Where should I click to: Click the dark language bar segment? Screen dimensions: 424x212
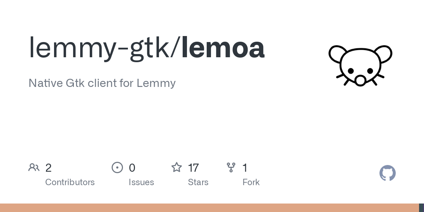click(x=422, y=208)
